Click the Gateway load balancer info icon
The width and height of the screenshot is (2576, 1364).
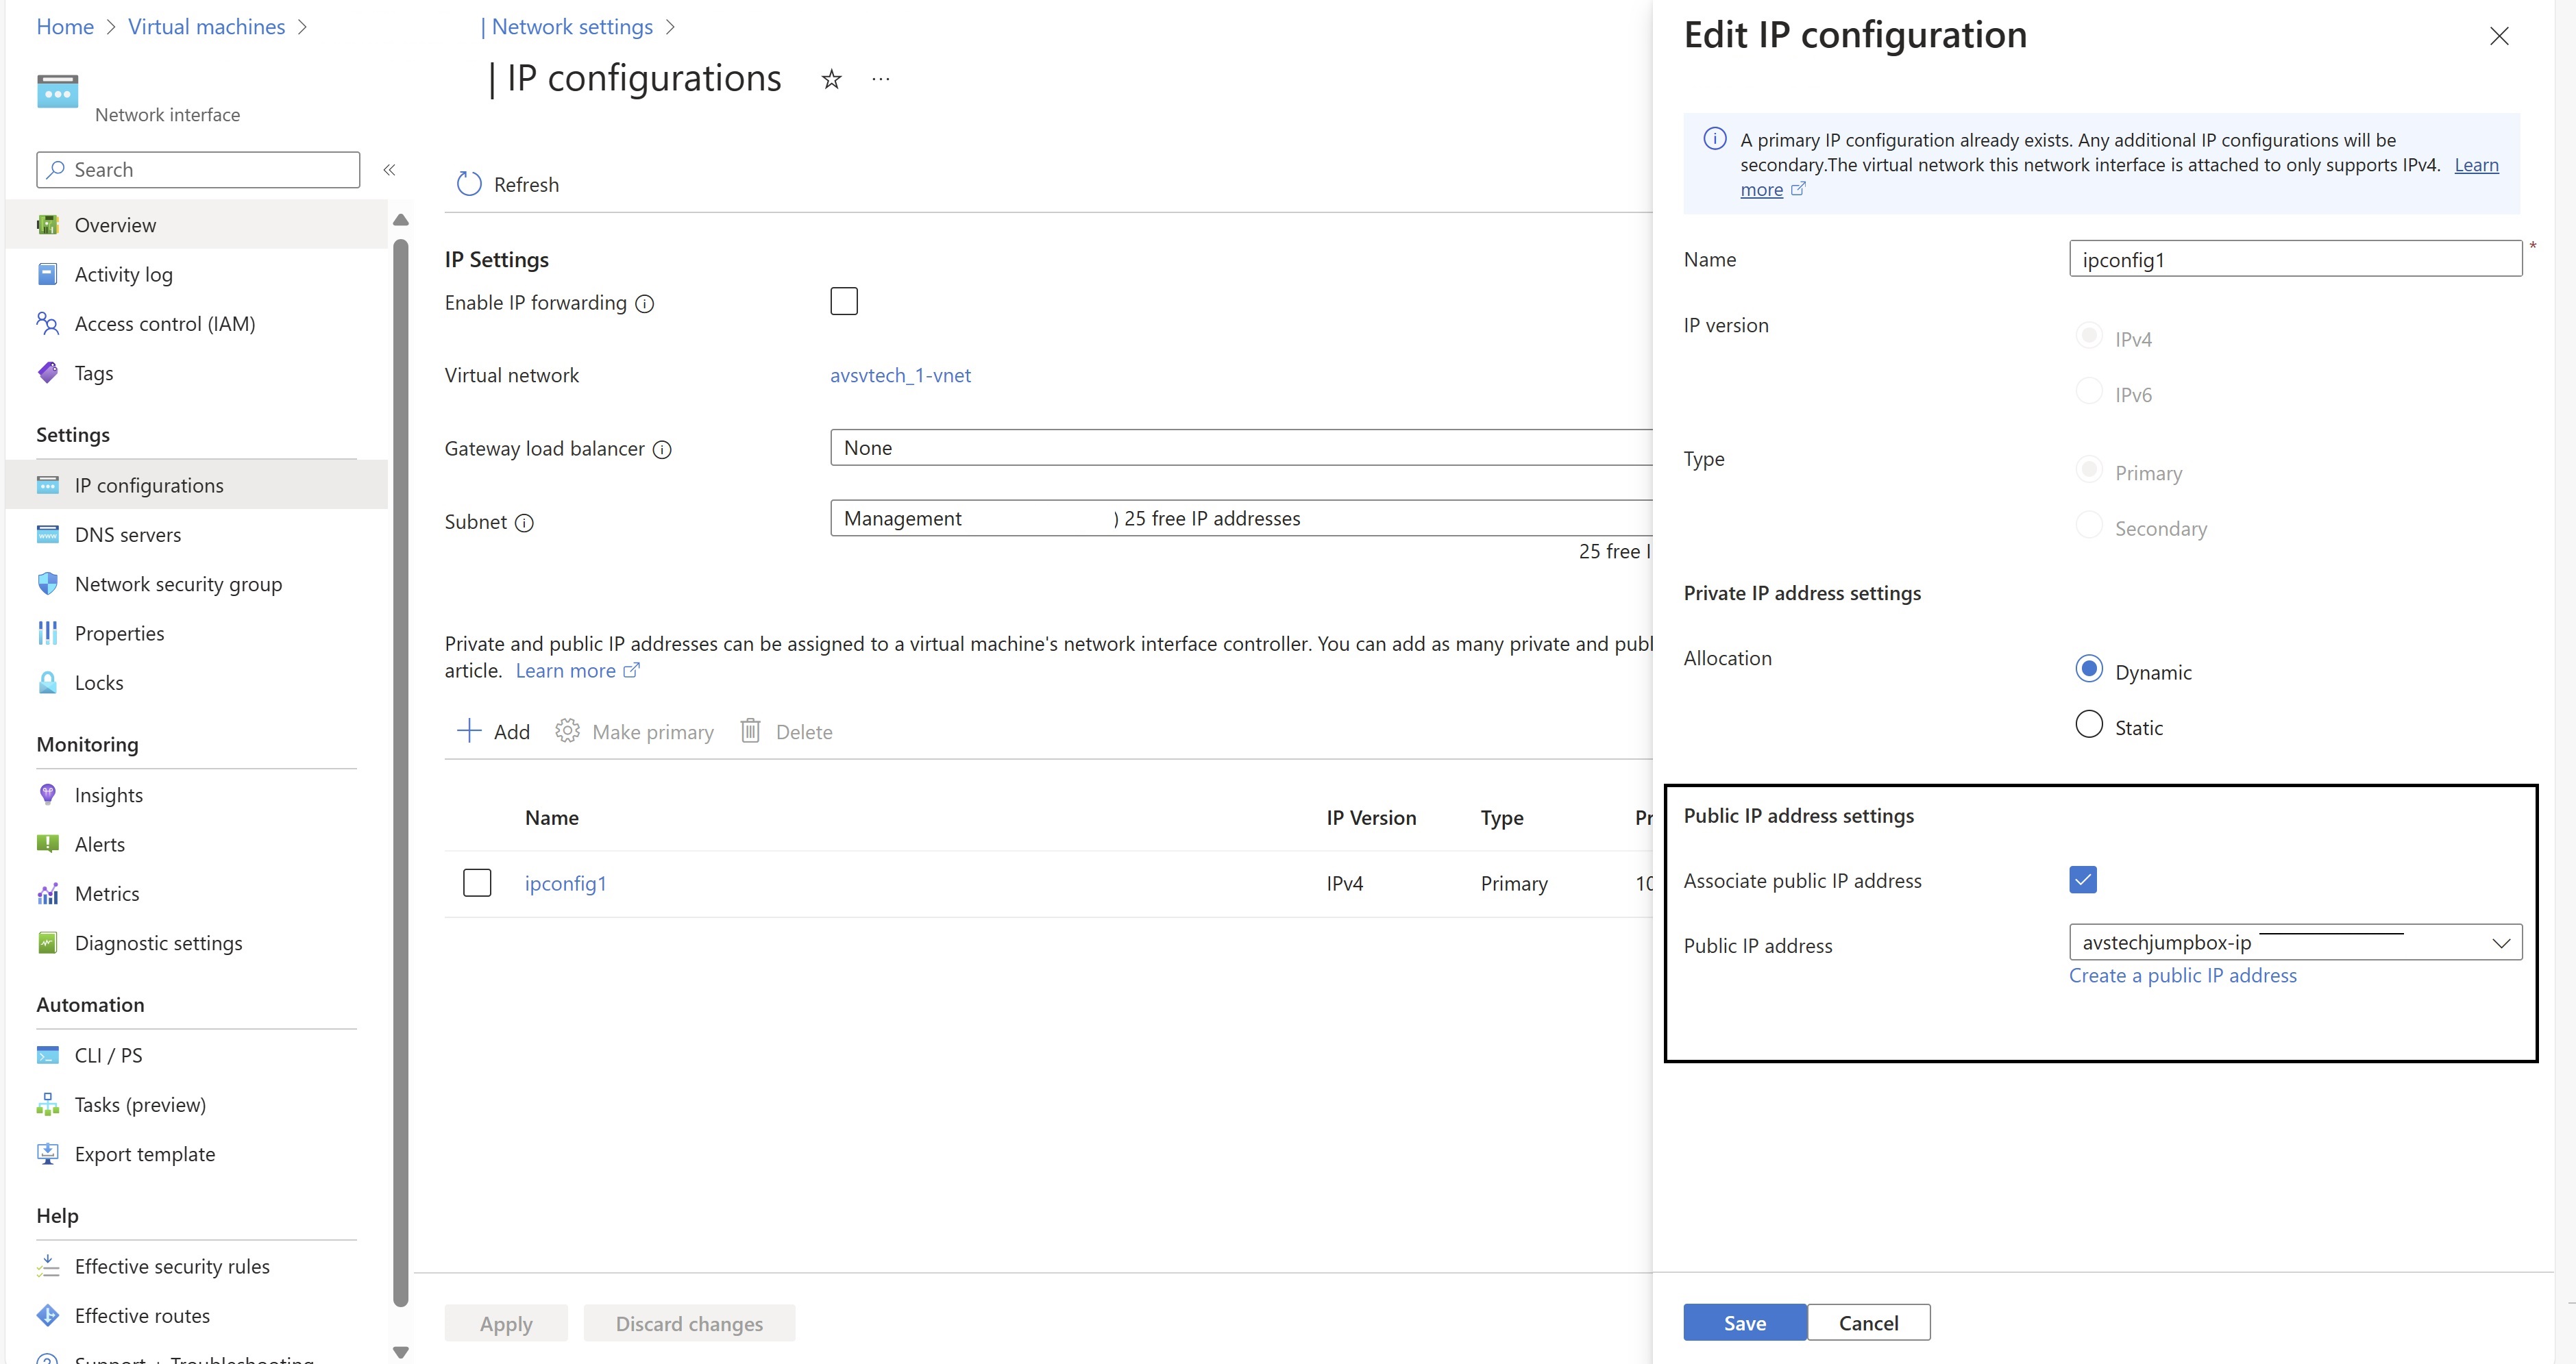tap(662, 450)
